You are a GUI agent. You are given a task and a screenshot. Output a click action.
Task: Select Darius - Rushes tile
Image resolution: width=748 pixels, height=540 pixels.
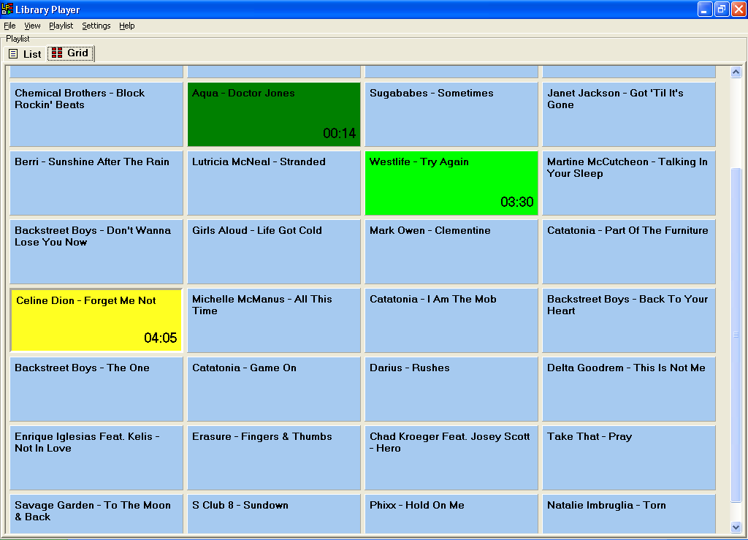tap(451, 389)
